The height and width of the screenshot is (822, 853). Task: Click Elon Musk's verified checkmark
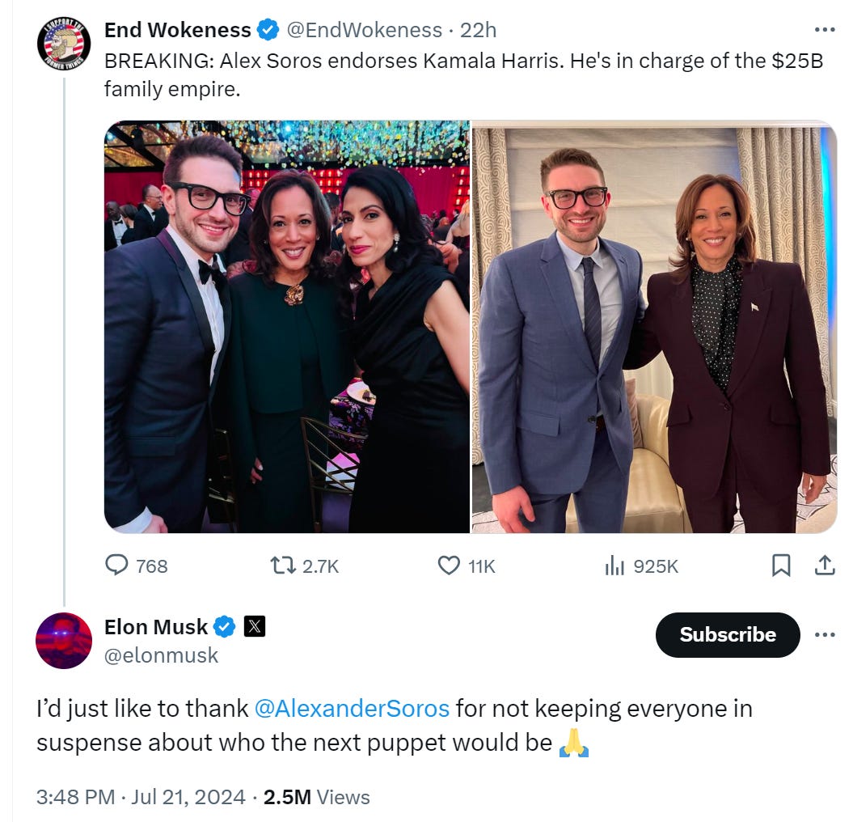223,625
